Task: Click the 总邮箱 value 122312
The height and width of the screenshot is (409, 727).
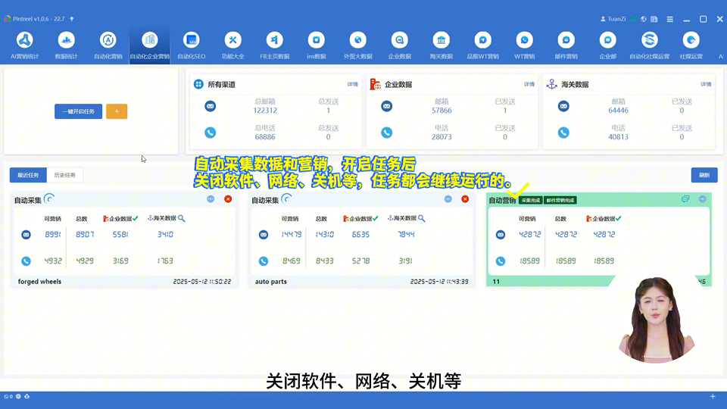Action: click(265, 111)
